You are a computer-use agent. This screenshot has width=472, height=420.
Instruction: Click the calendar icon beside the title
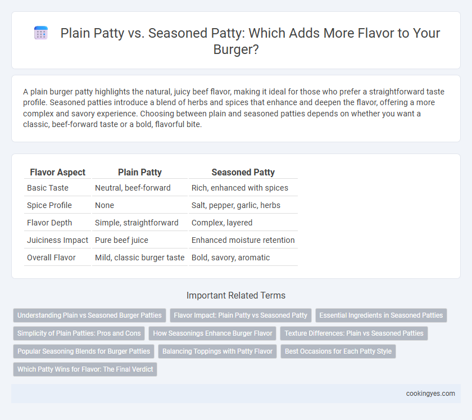[x=41, y=33]
